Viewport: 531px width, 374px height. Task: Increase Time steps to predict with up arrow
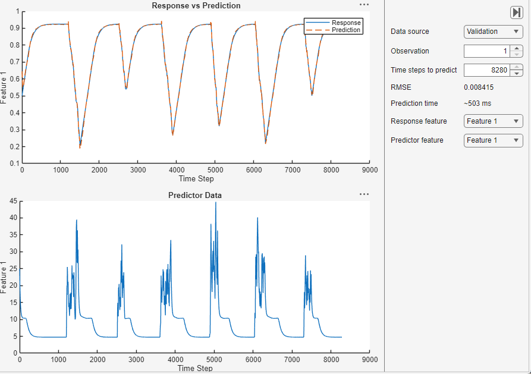point(516,67)
